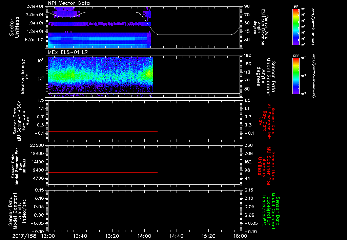The height and width of the screenshot is (240, 347).
Task: Click the NF color scale bar
Action: pos(296,27)
